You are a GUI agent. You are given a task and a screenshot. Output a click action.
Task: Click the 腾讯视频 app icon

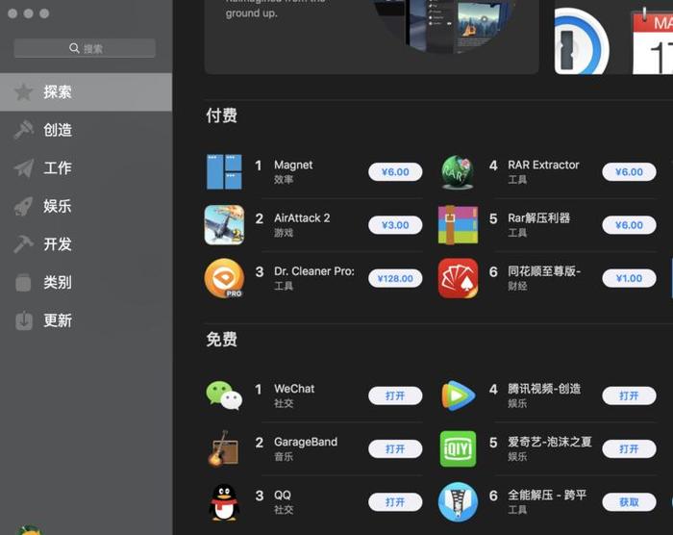[458, 395]
